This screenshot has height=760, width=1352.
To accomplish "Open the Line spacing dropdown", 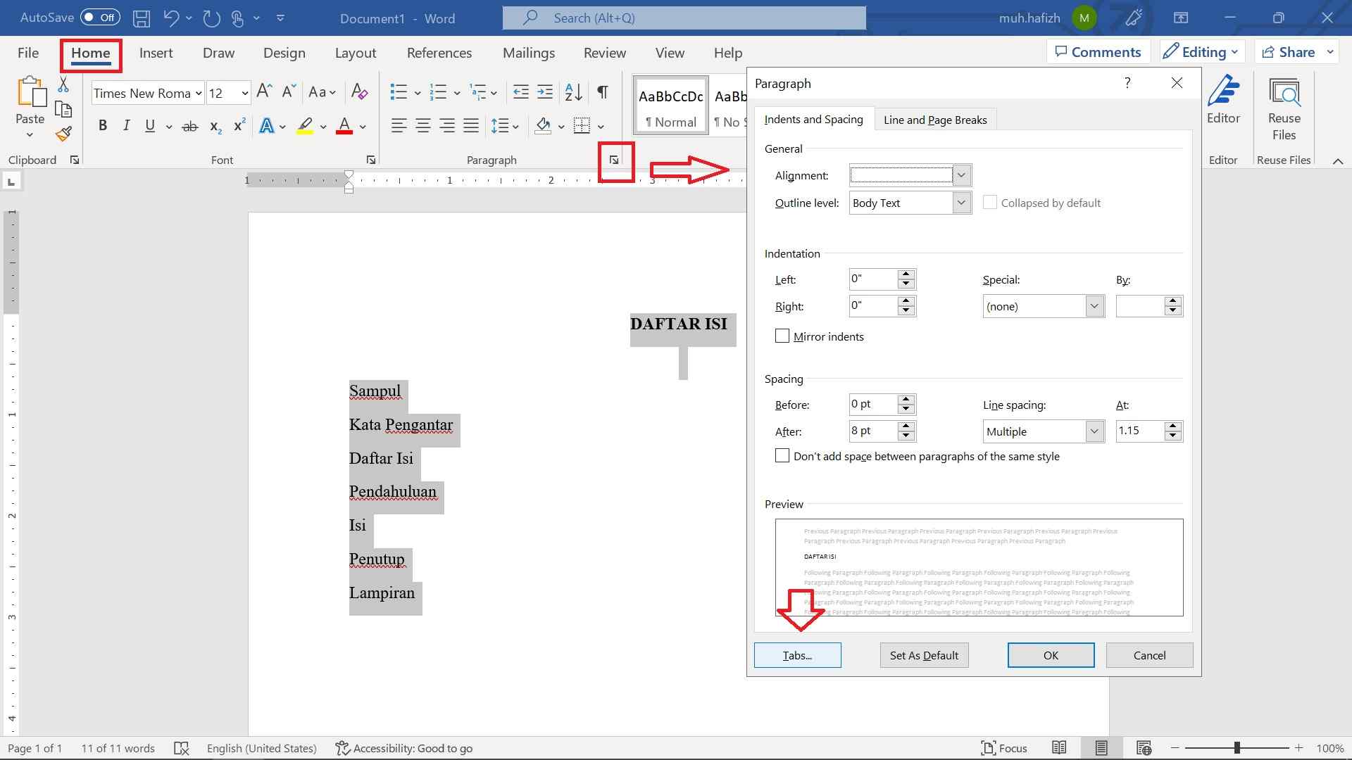I will (1094, 431).
